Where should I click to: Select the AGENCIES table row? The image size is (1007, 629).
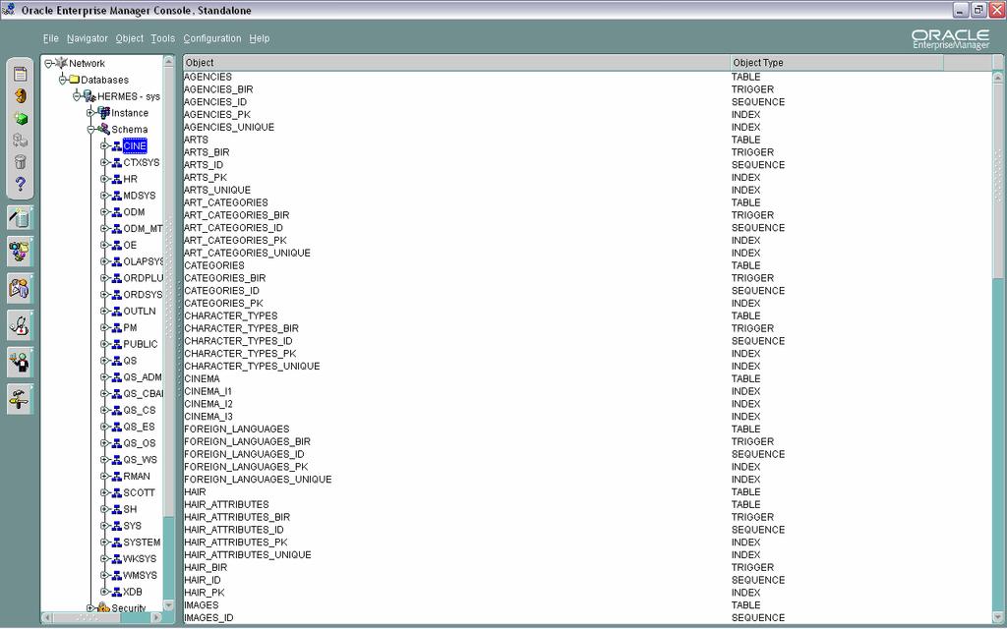point(588,77)
